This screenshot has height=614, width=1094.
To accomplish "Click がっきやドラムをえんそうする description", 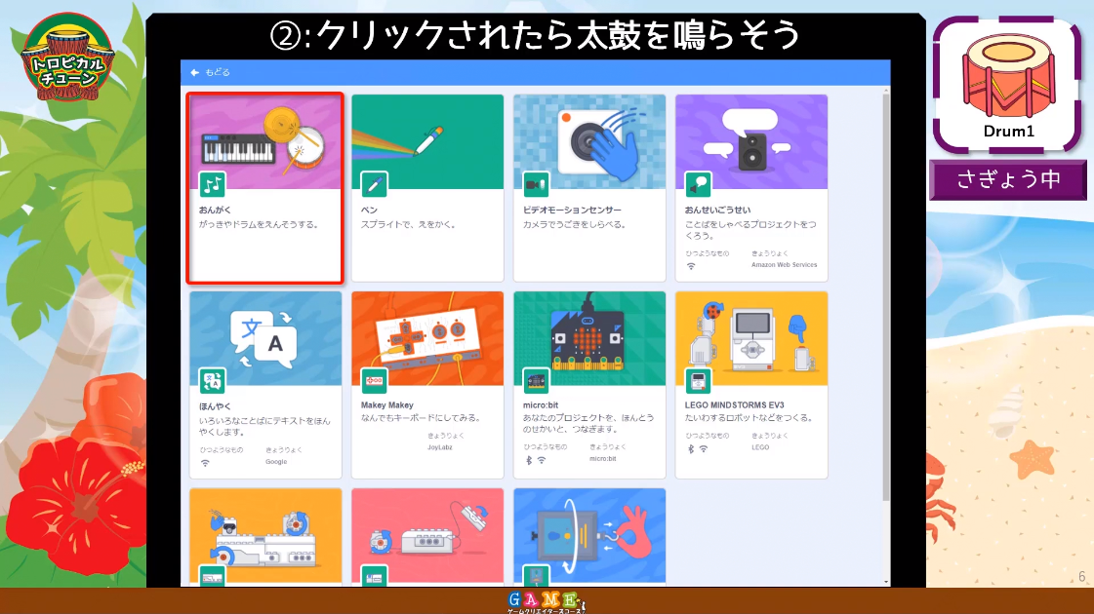I will pyautogui.click(x=259, y=224).
